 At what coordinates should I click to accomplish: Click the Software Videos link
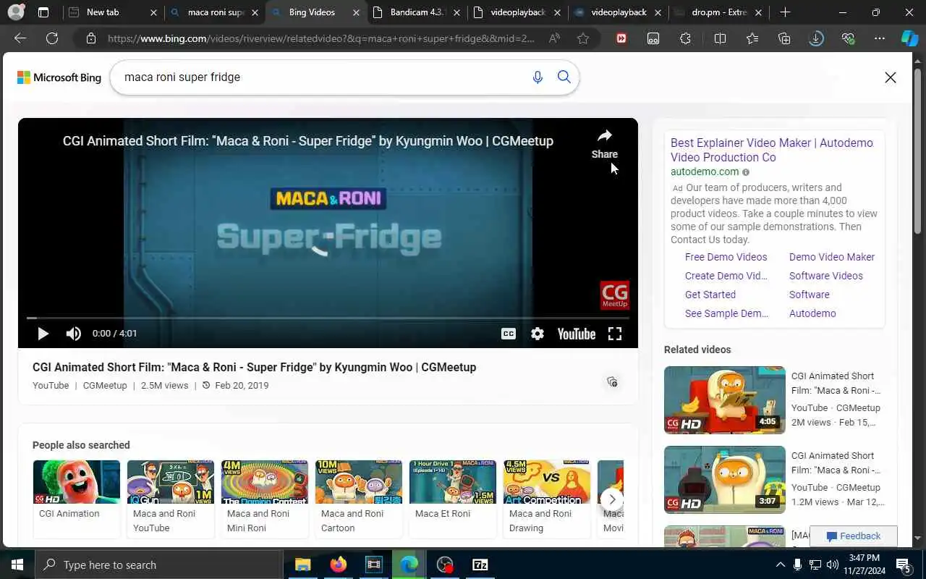826,276
